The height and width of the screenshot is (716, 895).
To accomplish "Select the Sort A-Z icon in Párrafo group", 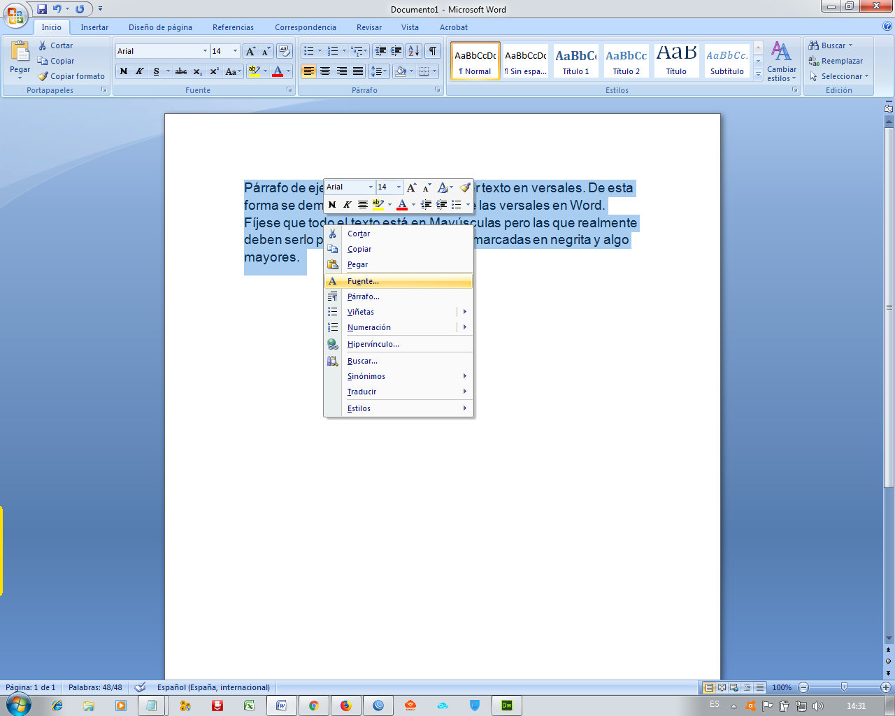I will pyautogui.click(x=415, y=52).
